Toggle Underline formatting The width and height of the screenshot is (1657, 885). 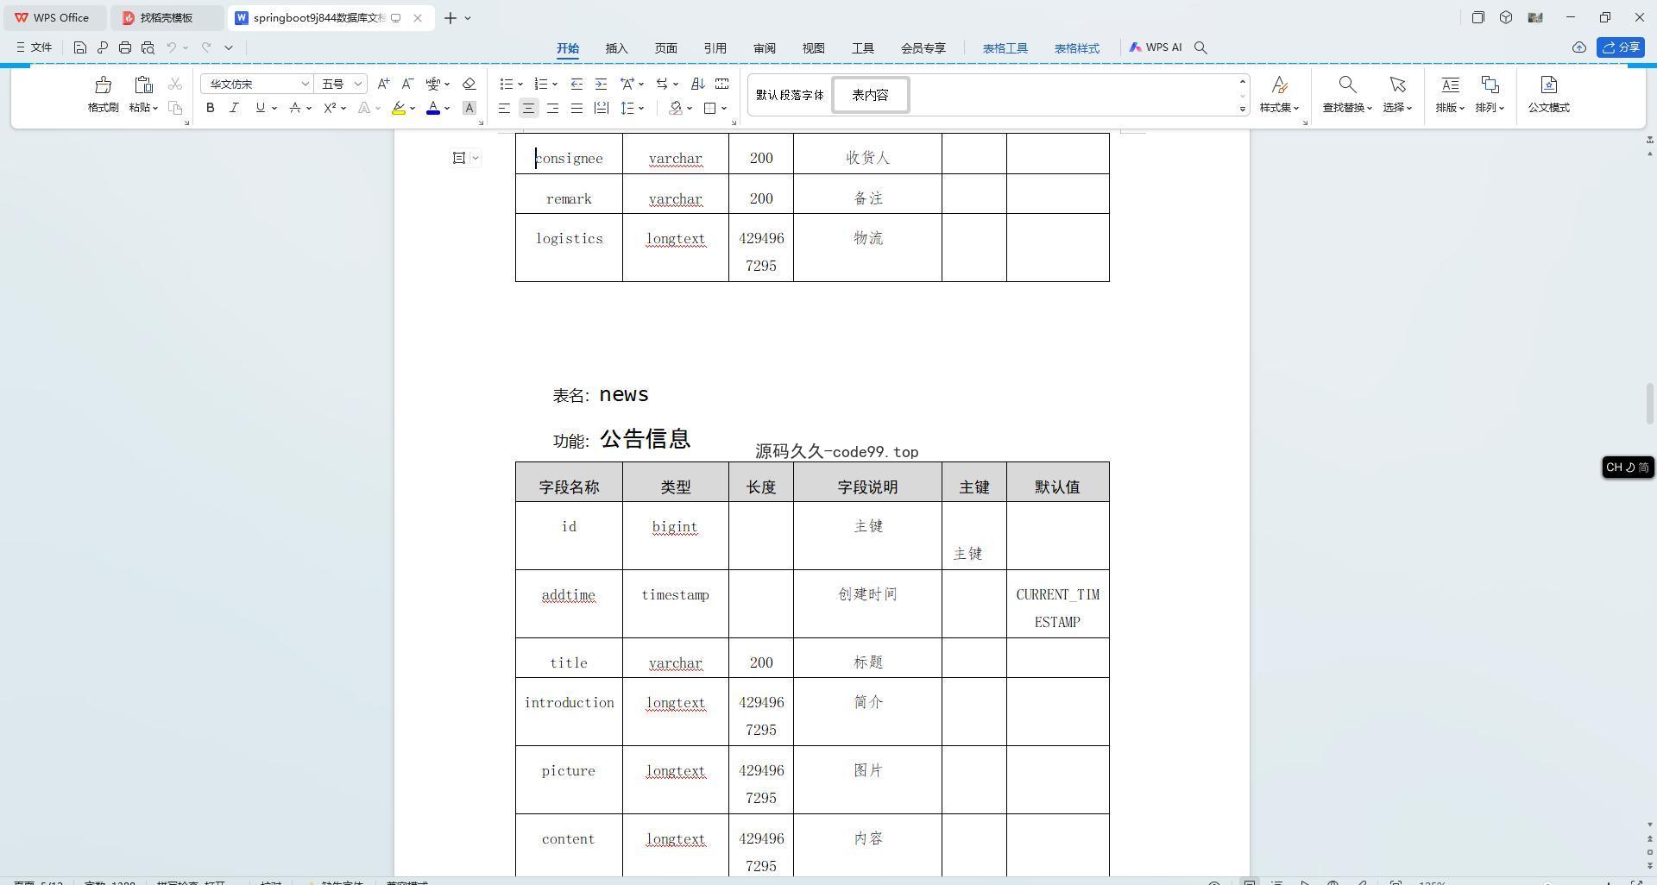tap(260, 108)
